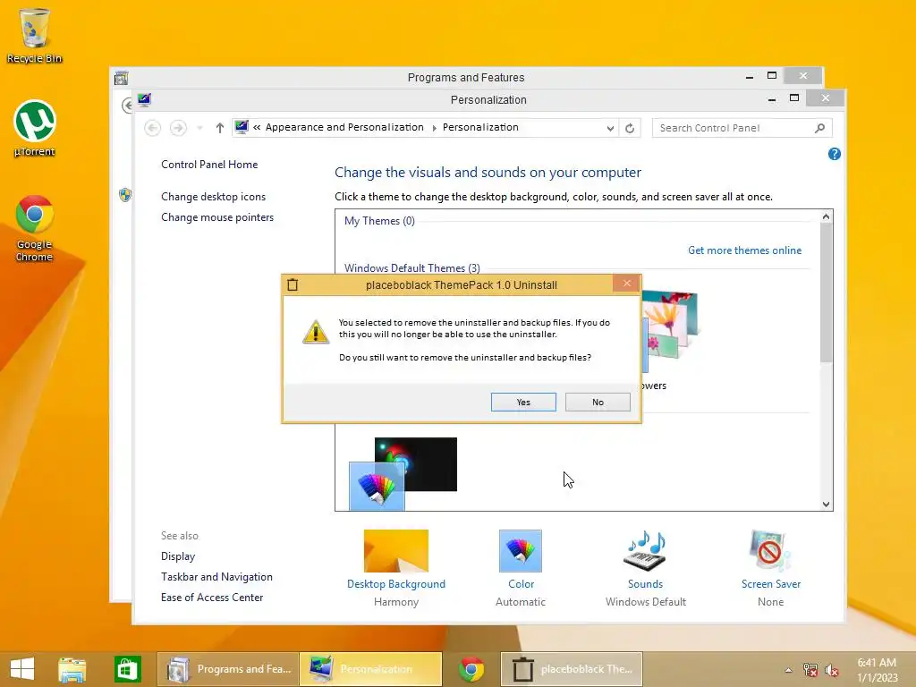This screenshot has height=687, width=916.
Task: Open the µTorrent desktop icon
Action: [x=35, y=129]
